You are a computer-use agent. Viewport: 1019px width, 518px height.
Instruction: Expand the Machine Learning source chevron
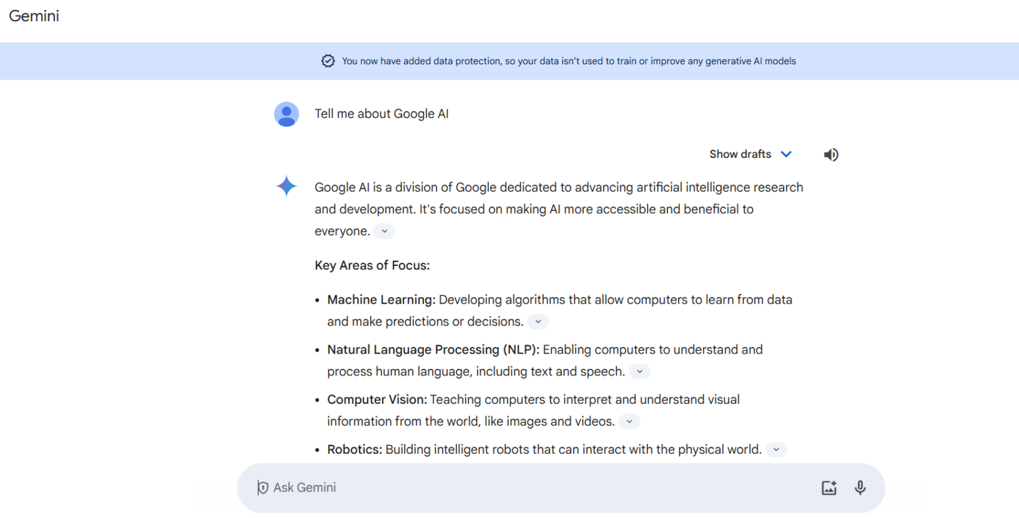[538, 322]
